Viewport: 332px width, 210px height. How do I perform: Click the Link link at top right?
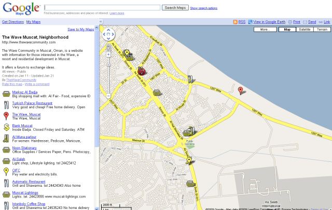pyautogui.click(x=327, y=22)
